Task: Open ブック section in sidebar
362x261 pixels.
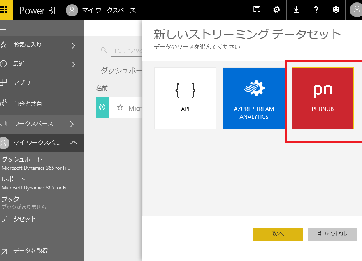Action: tap(10, 199)
